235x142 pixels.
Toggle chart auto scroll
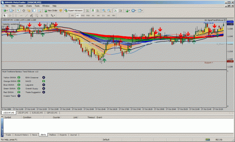pos(115,11)
